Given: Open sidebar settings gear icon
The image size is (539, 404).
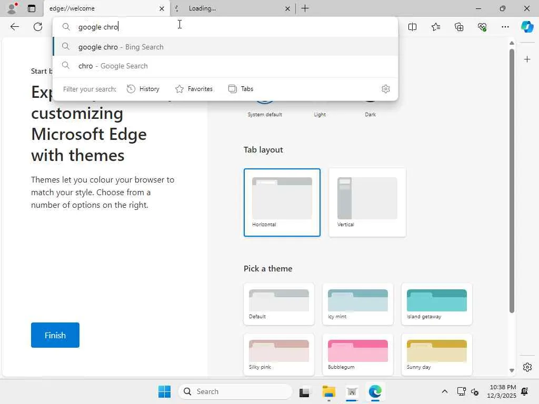Looking at the screenshot, I should [x=527, y=367].
